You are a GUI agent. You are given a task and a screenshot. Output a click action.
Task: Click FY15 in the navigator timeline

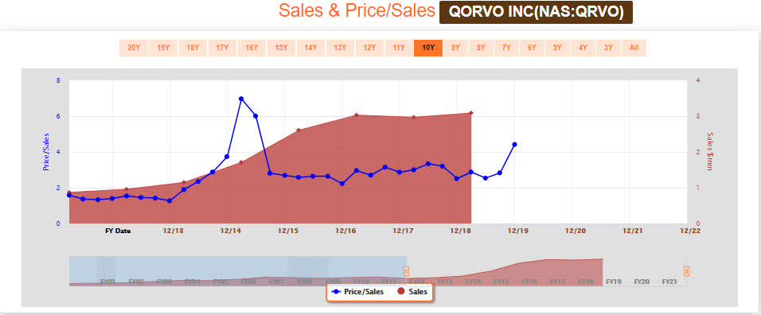click(501, 281)
